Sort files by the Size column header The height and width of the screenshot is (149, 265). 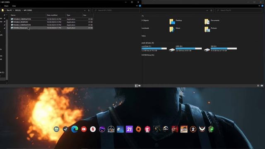click(87, 15)
